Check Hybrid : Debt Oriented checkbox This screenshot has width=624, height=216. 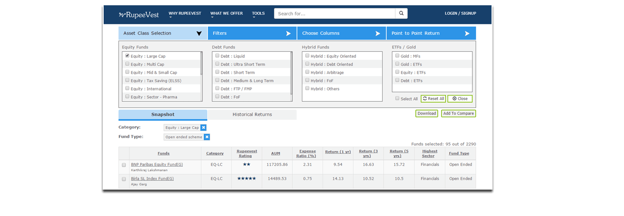tap(307, 64)
